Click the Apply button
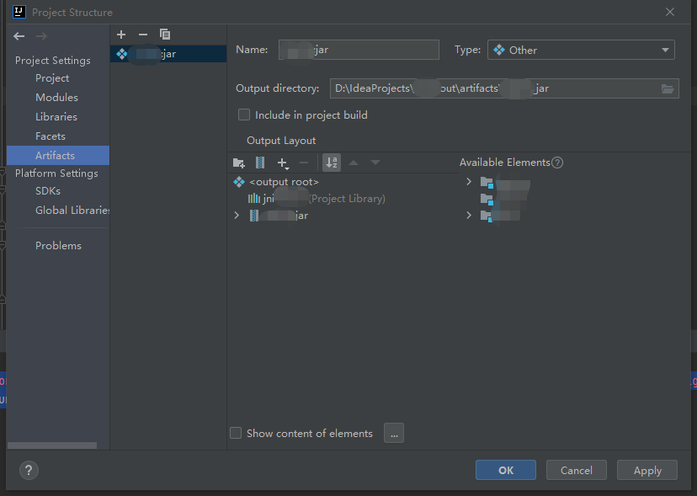697x496 pixels. click(646, 470)
